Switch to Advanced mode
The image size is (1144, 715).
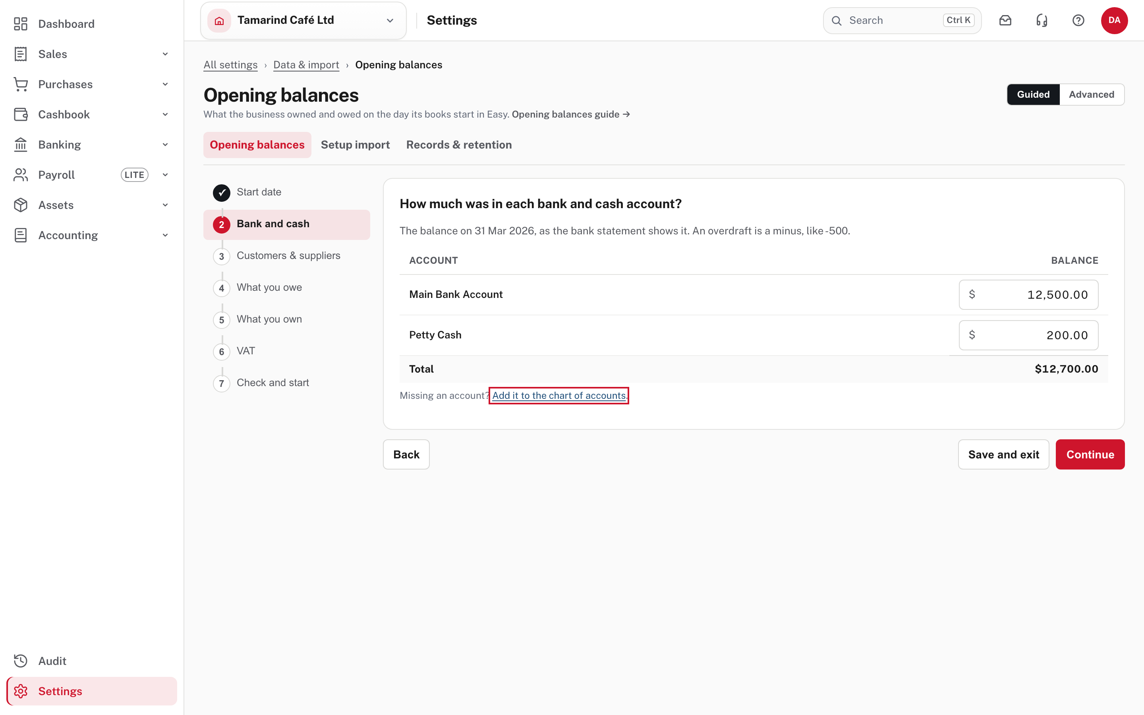pyautogui.click(x=1091, y=95)
